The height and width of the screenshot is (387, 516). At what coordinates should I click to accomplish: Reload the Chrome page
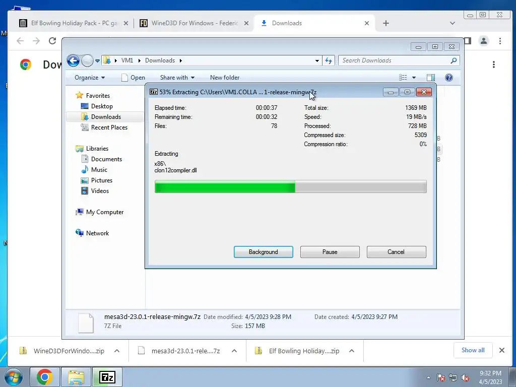[x=52, y=41]
